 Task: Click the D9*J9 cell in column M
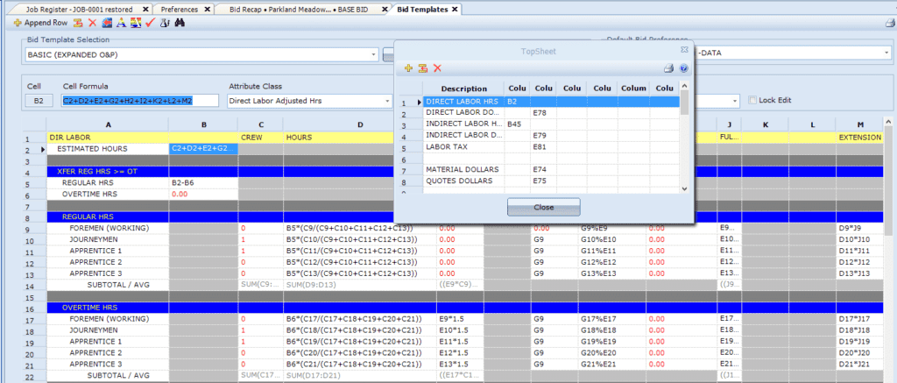click(x=860, y=229)
